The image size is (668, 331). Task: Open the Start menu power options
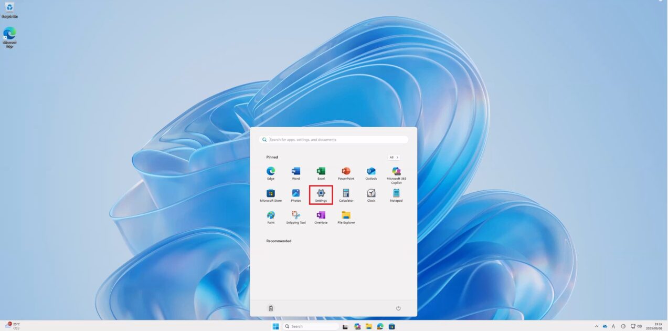(398, 308)
